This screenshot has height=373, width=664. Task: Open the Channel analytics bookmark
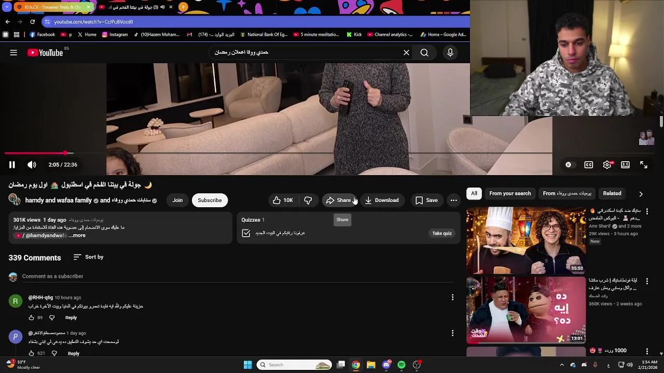coord(390,35)
